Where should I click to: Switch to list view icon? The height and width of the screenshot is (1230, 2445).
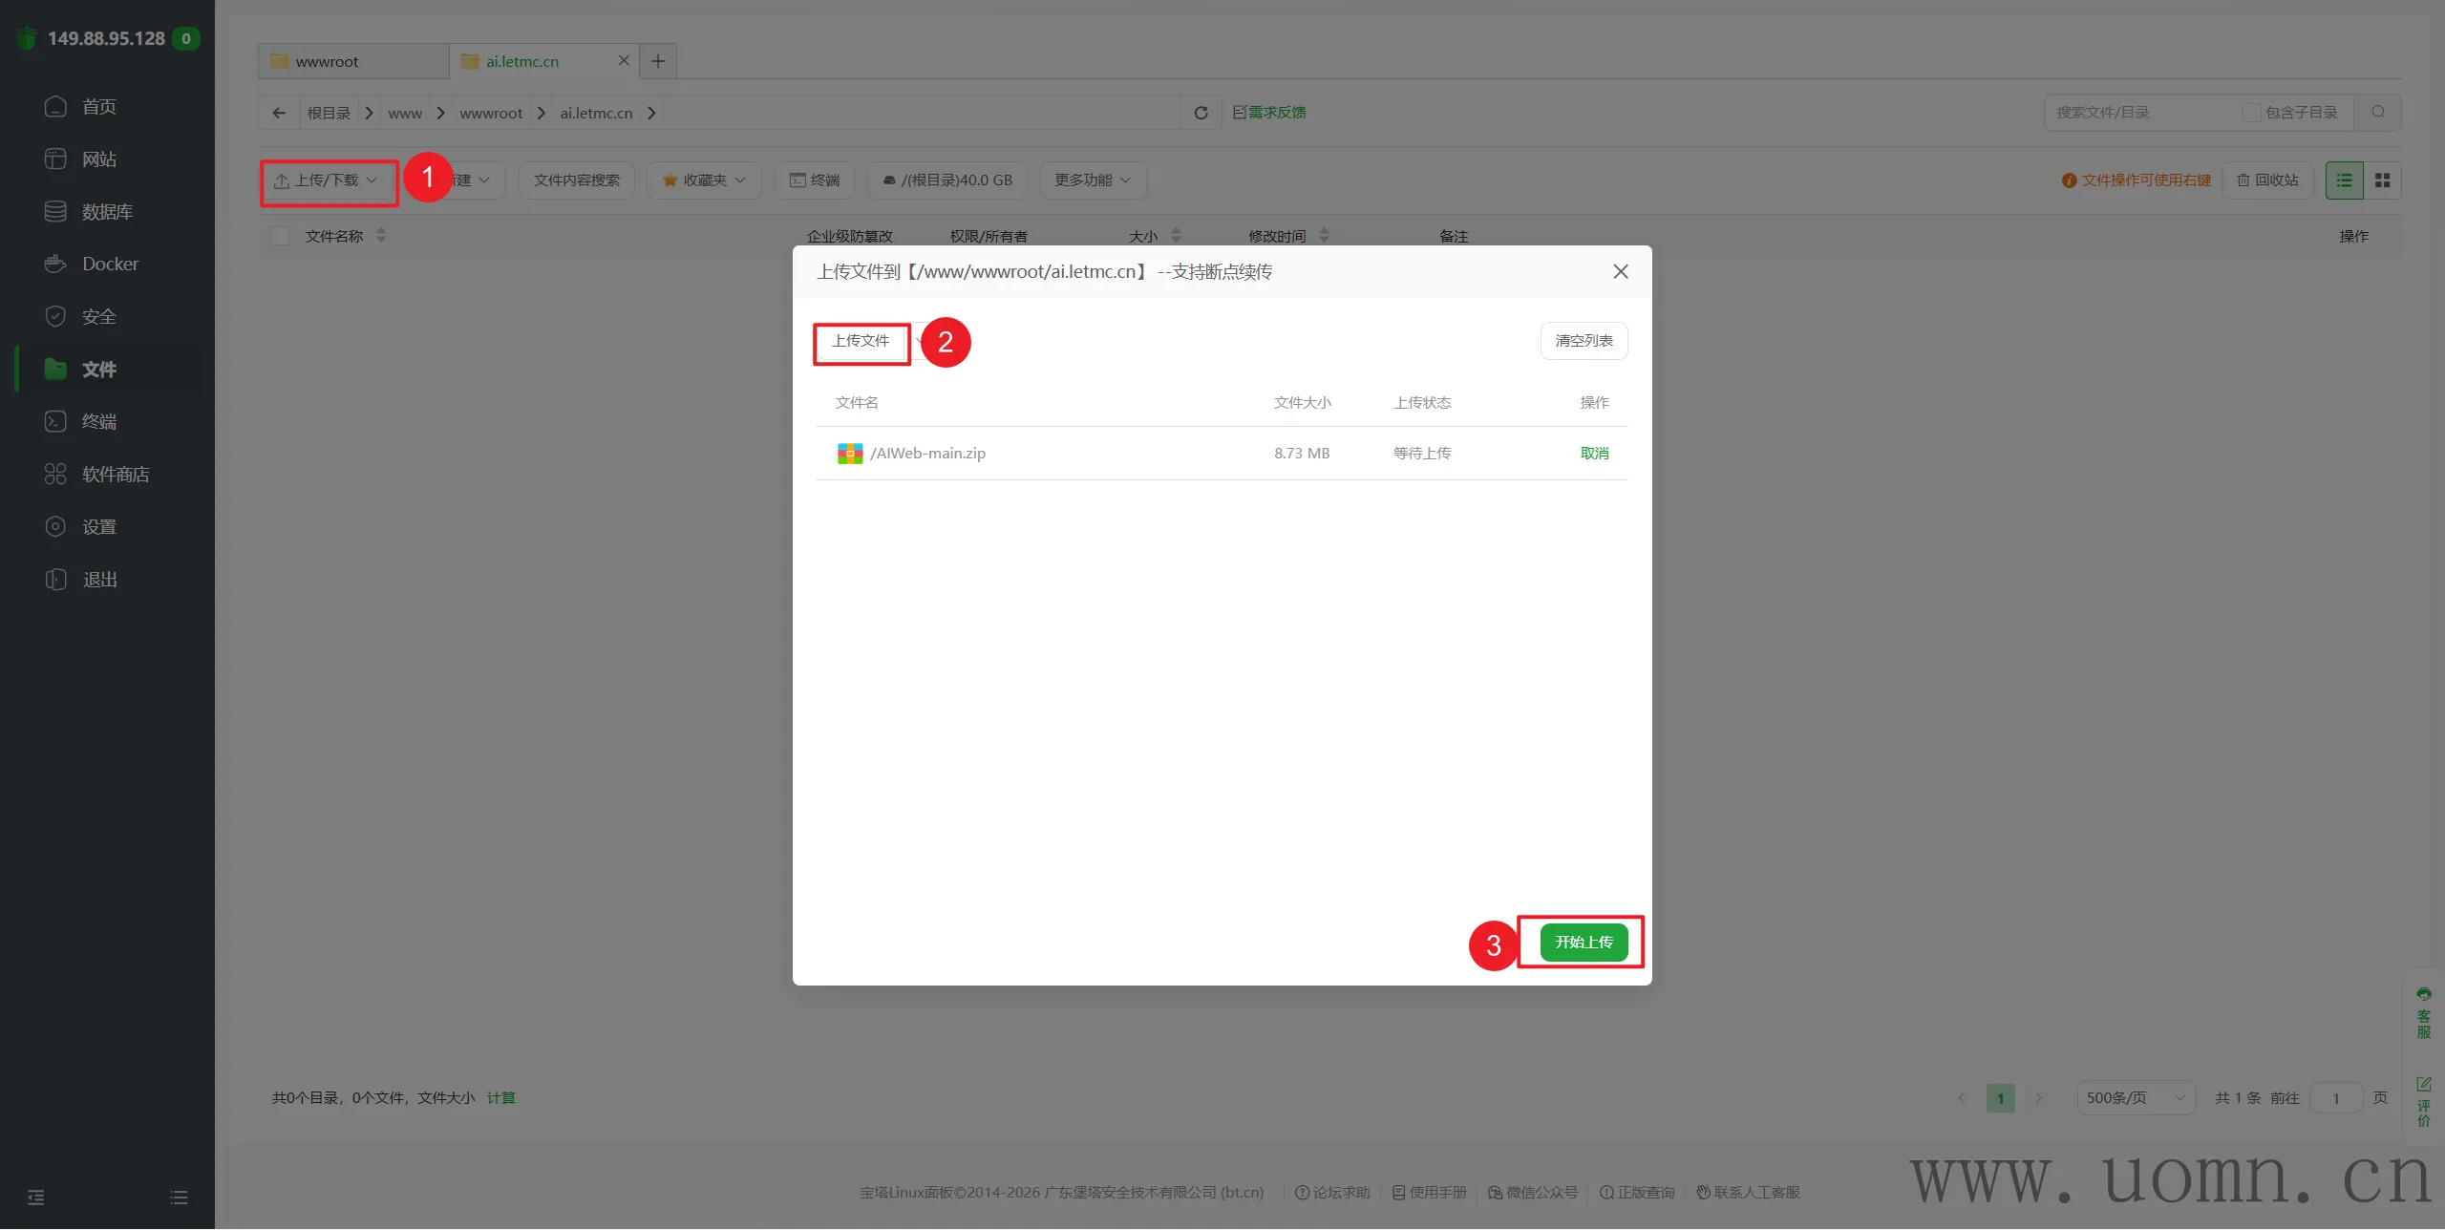[2344, 180]
